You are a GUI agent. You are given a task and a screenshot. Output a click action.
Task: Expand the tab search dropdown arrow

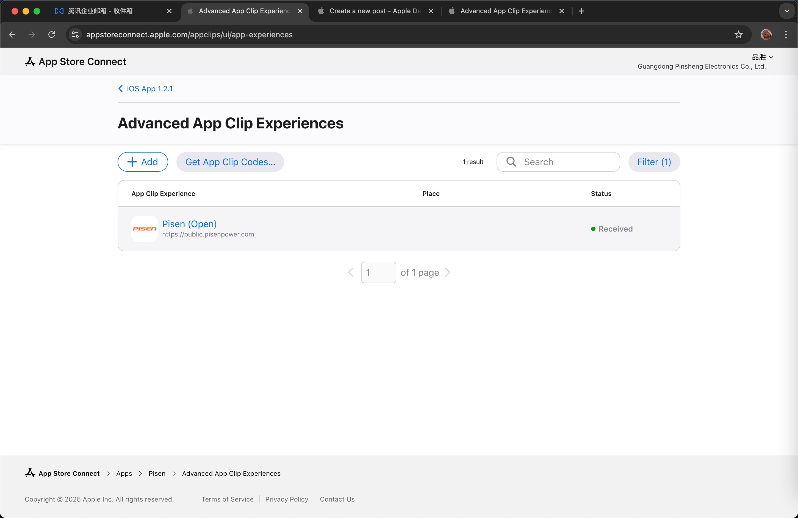pyautogui.click(x=787, y=11)
